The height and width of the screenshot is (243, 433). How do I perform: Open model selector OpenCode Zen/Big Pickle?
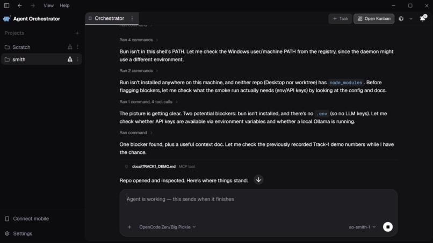tap(168, 227)
